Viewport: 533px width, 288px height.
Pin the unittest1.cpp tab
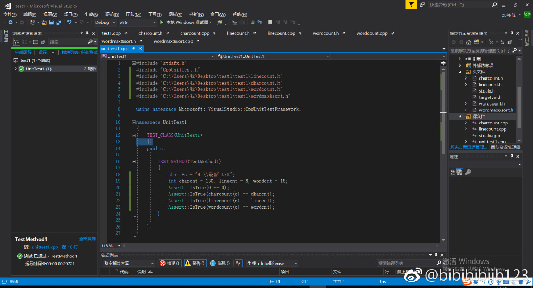(x=134, y=48)
